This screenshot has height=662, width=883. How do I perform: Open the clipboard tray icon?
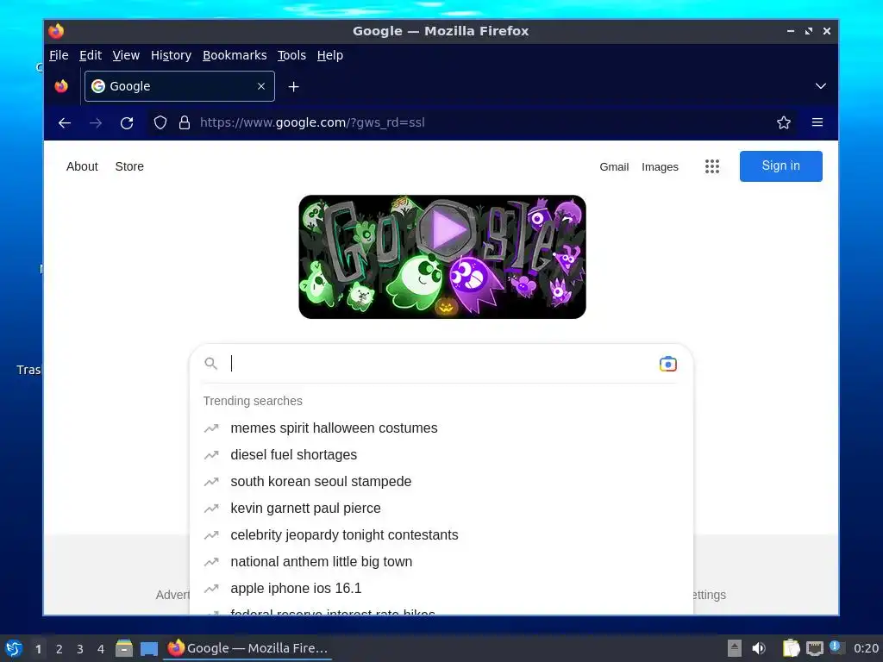tap(792, 648)
